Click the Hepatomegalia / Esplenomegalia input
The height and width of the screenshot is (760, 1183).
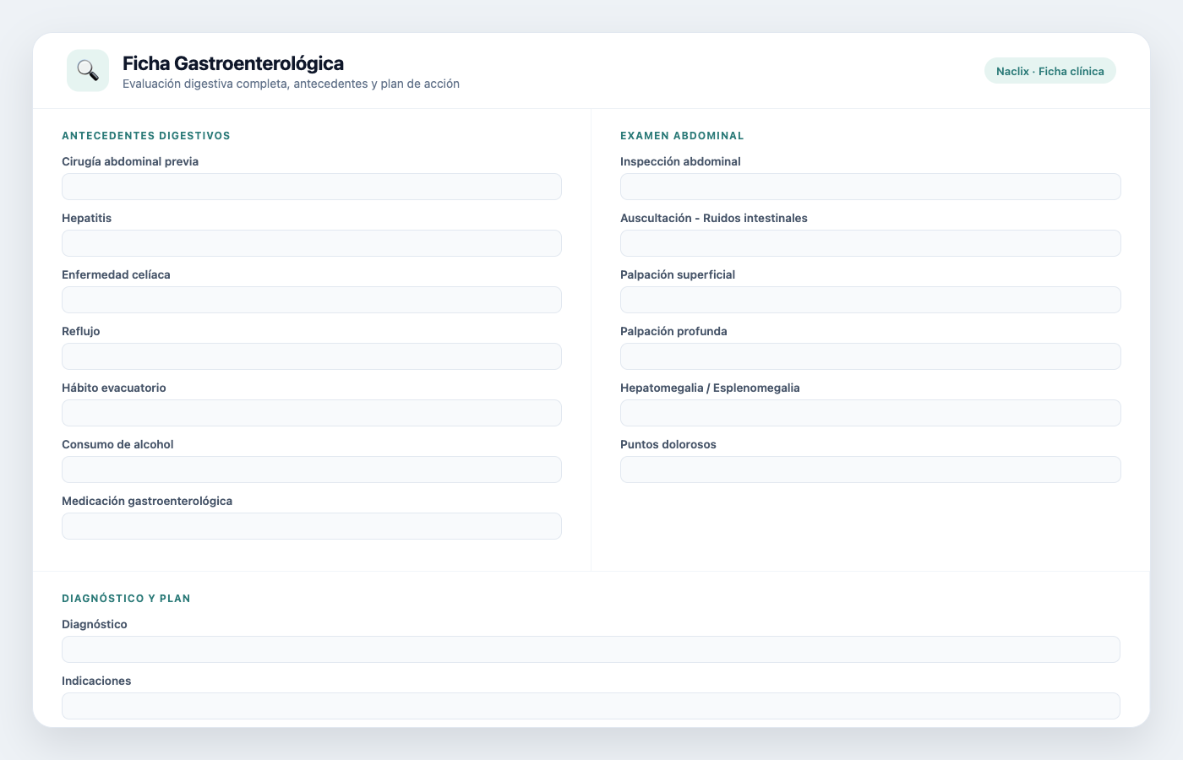(870, 413)
